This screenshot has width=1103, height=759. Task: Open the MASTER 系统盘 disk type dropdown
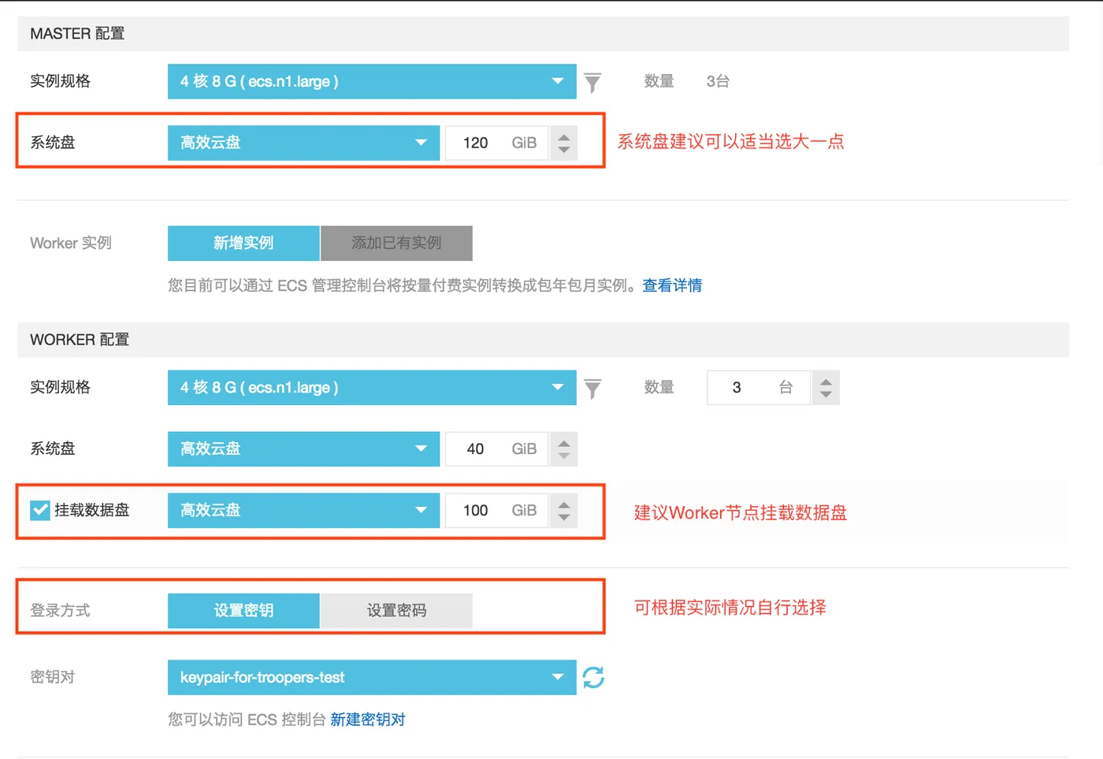[x=303, y=143]
